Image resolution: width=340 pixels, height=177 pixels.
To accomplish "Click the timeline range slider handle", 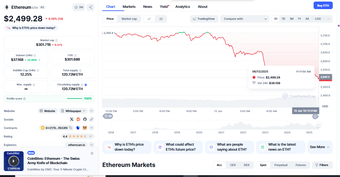I will point(319,125).
